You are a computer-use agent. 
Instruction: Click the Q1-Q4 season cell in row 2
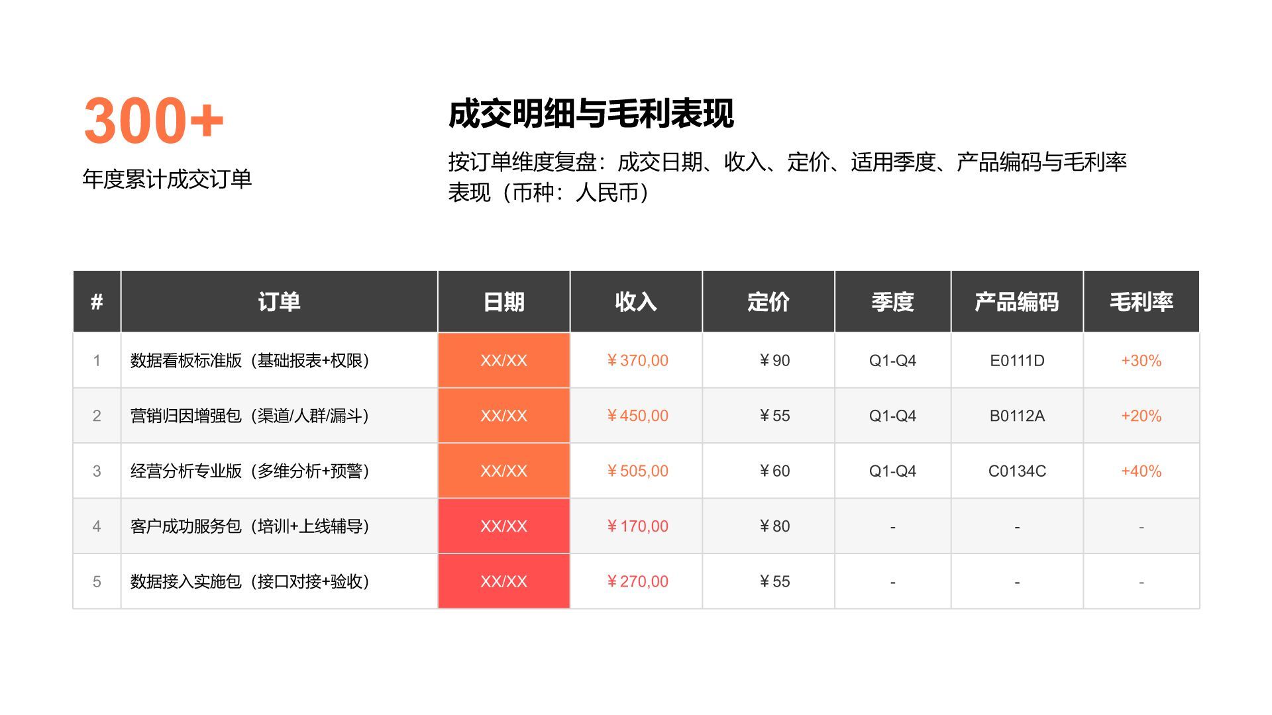[893, 416]
